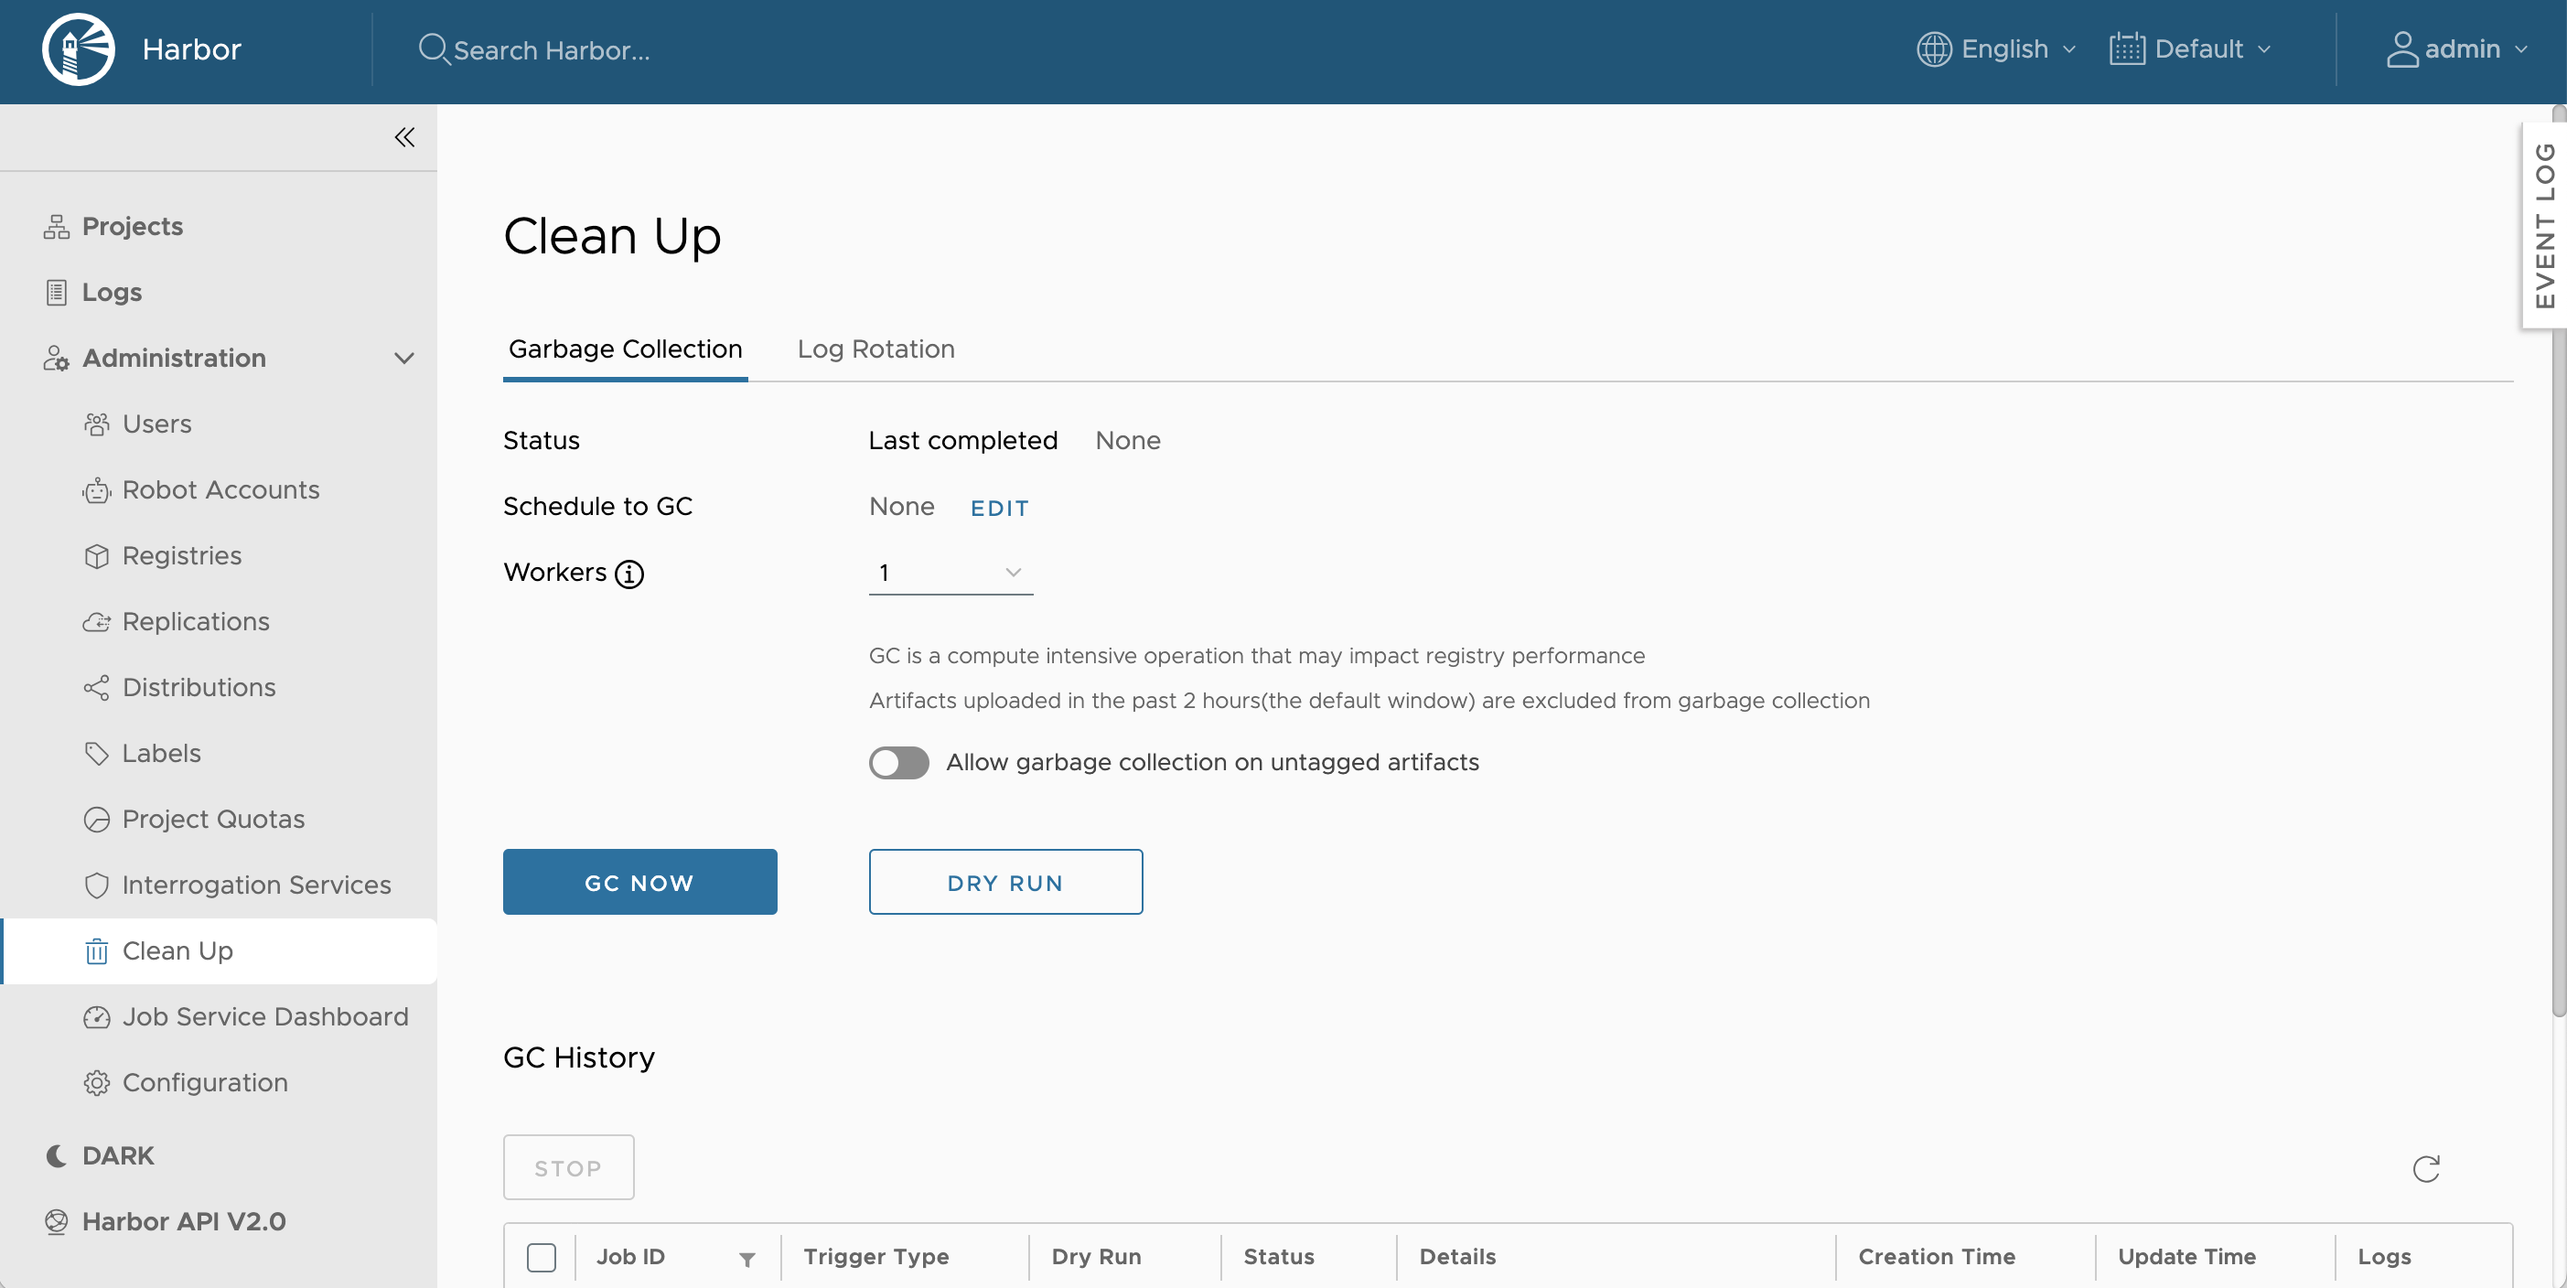
Task: Collapse the Administration section chevron
Action: [x=403, y=359]
